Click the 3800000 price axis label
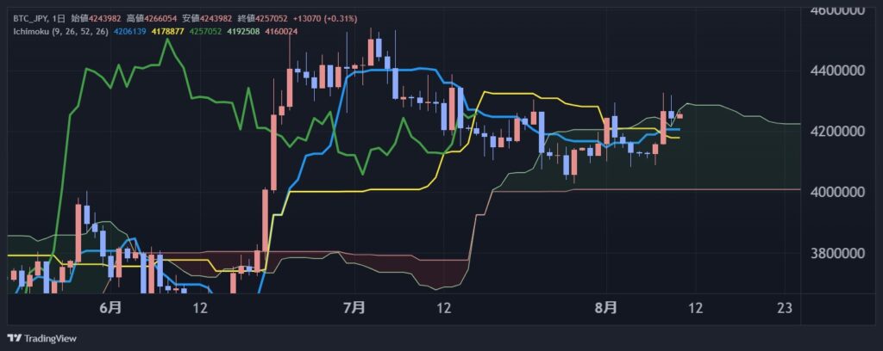This screenshot has width=883, height=351. 833,254
